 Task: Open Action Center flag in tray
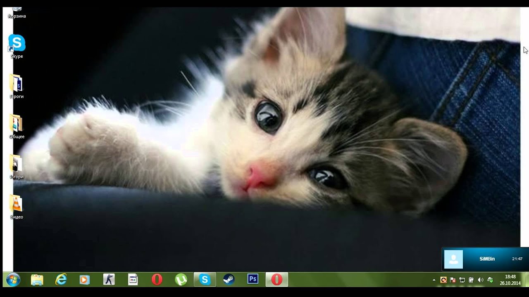click(x=453, y=280)
